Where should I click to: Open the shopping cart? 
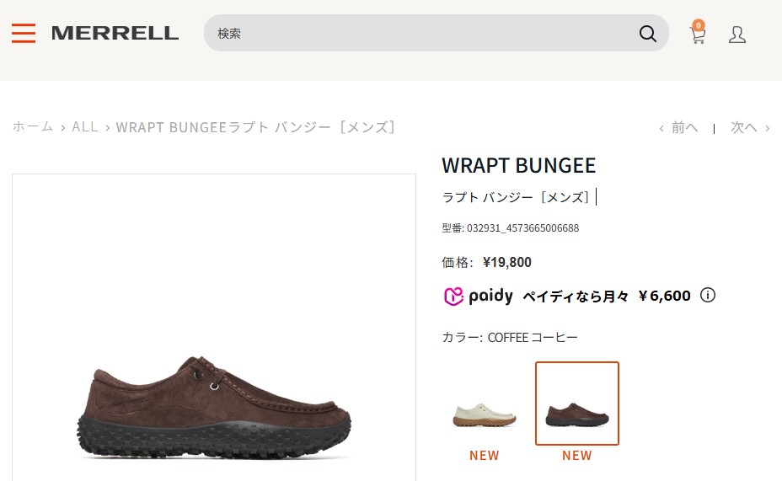(x=697, y=33)
